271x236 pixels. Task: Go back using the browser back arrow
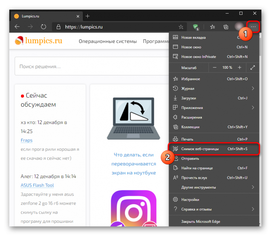coord(17,27)
